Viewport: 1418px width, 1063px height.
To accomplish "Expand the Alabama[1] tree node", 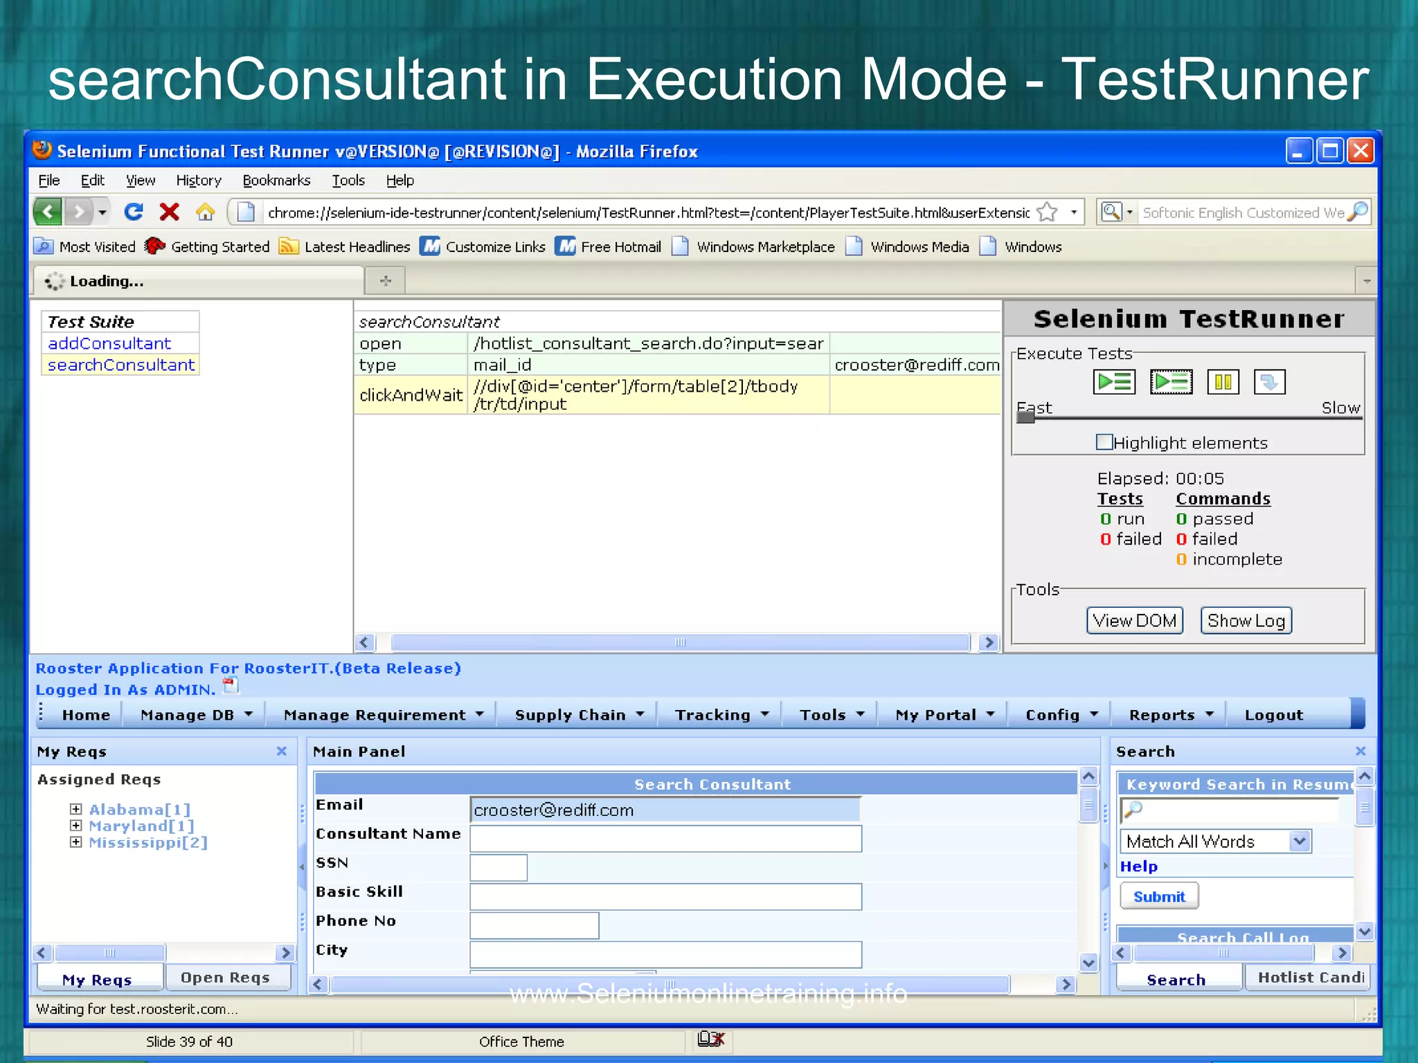I will (76, 809).
